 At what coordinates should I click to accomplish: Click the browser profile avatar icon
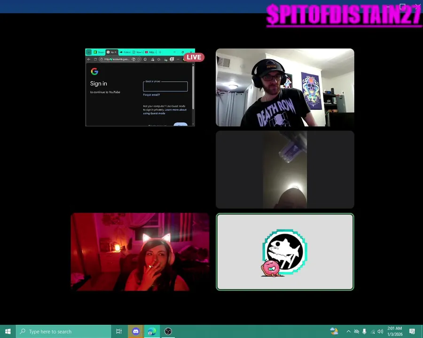(x=172, y=59)
